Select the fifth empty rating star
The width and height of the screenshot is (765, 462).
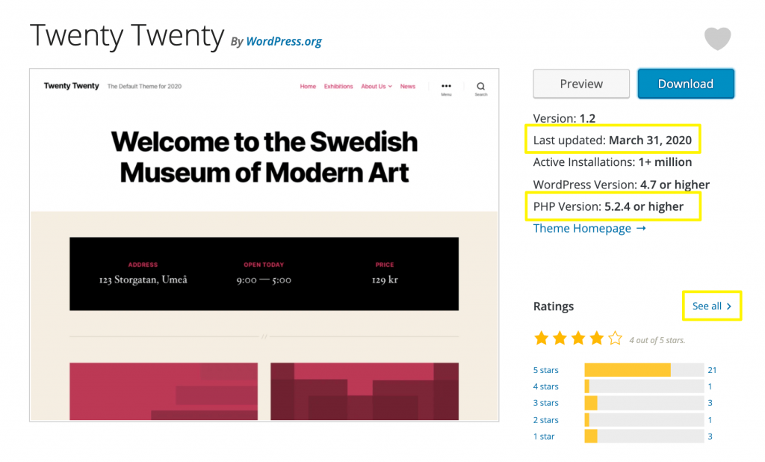click(x=614, y=338)
